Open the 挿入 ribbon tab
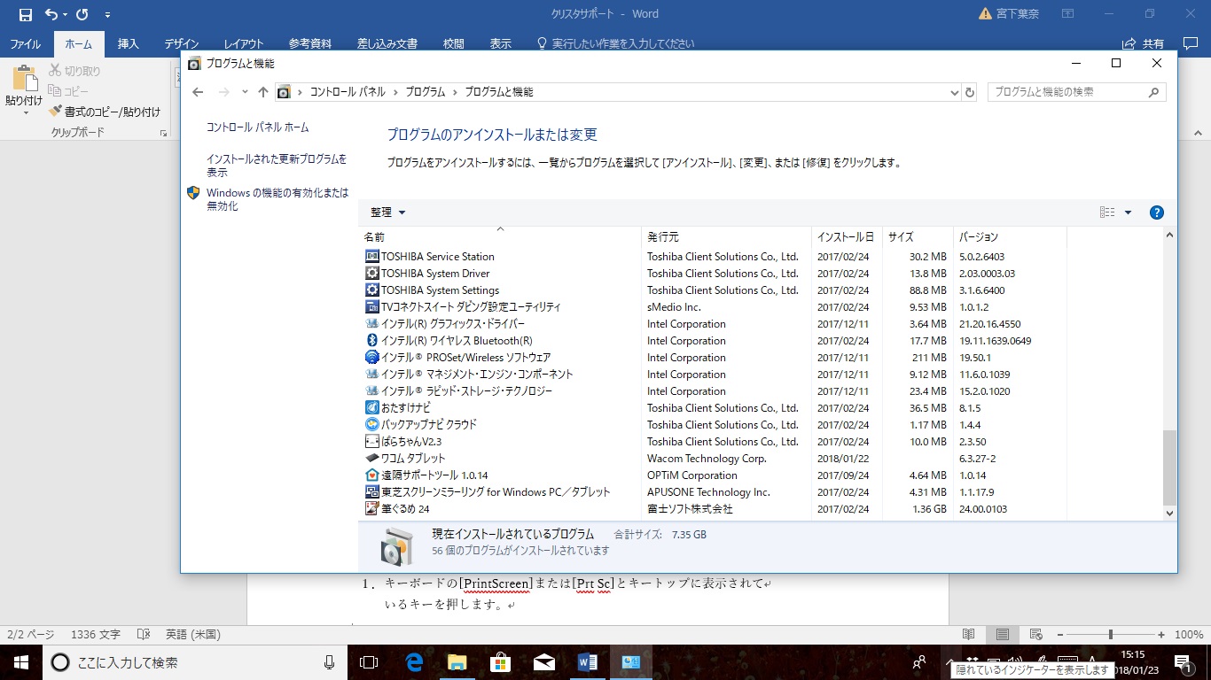 [x=129, y=43]
